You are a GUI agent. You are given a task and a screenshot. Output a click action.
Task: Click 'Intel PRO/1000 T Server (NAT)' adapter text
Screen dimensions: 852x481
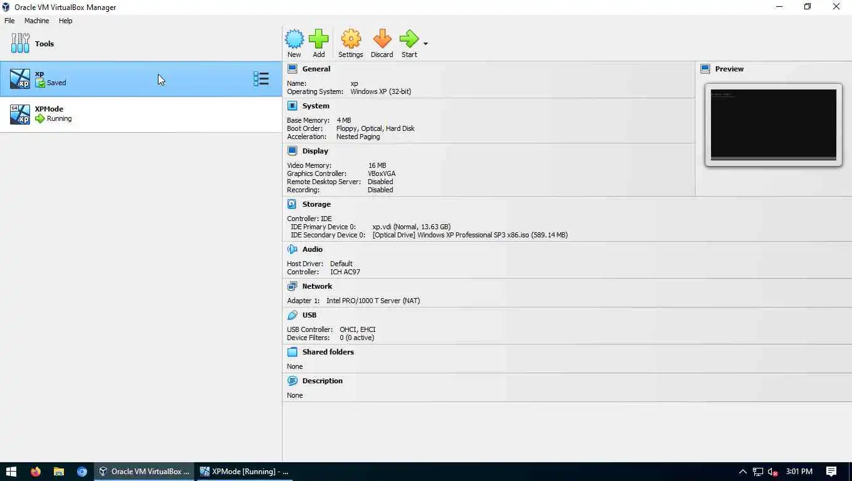point(373,301)
